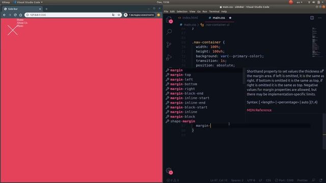Viewport: 326px width, 183px height.
Task: Click the incognito tabs button
Action: tap(139, 15)
